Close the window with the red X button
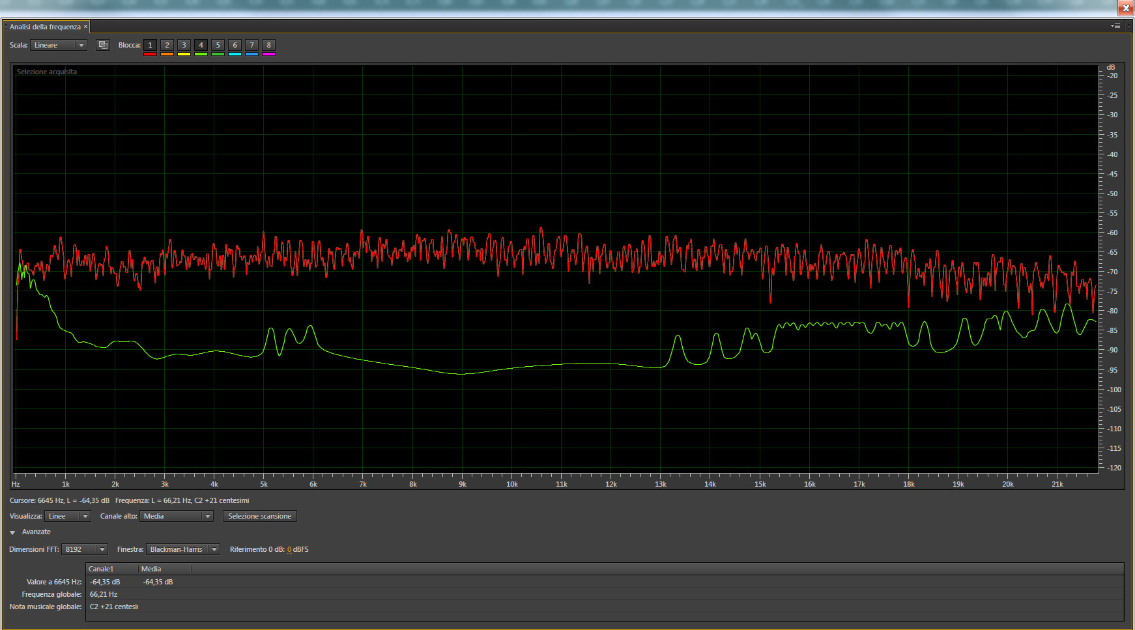 click(1126, 8)
